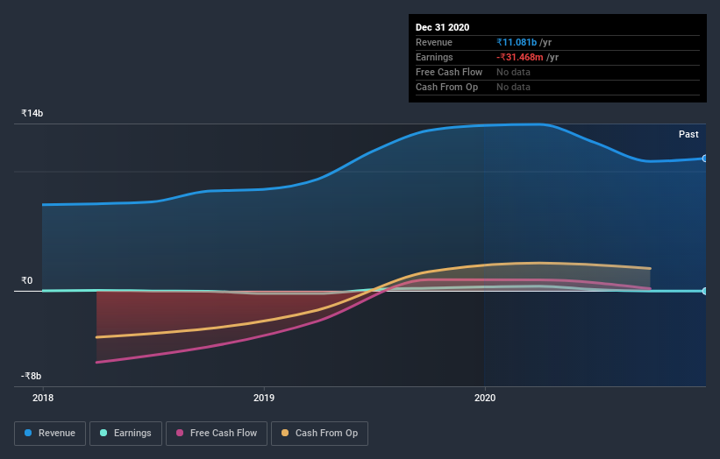Select the 2019 x-axis label
The width and height of the screenshot is (720, 459).
click(264, 398)
